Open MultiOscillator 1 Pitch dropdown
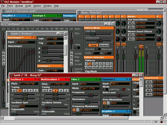 [59, 84]
